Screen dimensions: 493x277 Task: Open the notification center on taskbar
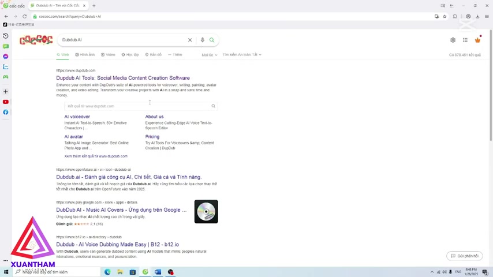pyautogui.click(x=485, y=272)
